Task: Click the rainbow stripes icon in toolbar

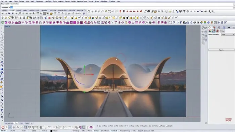Action: click(x=202, y=22)
